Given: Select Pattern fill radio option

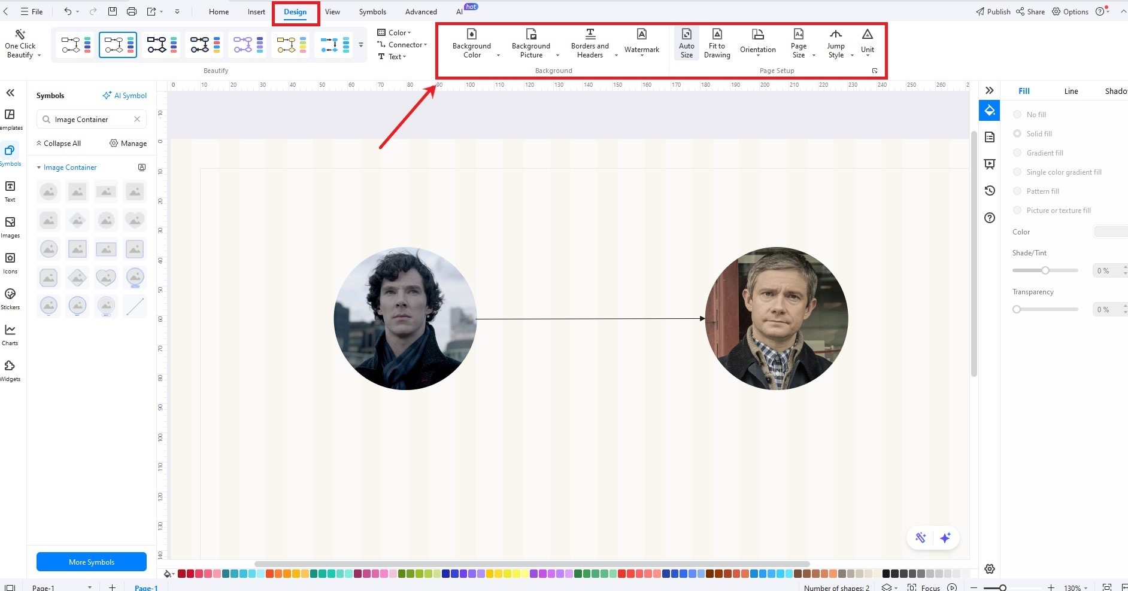Looking at the screenshot, I should click(x=1017, y=191).
